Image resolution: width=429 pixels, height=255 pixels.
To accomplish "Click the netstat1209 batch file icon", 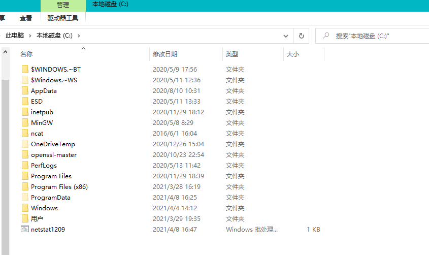I will tap(25, 229).
